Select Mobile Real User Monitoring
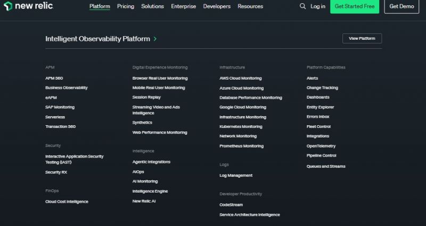 tap(159, 88)
